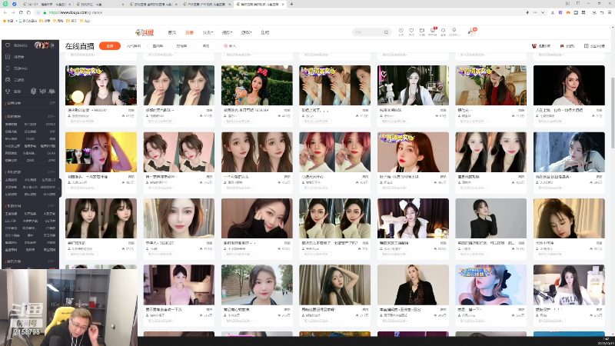Image resolution: width=615 pixels, height=346 pixels.
Task: Click the search magnifier icon
Action: point(386,32)
